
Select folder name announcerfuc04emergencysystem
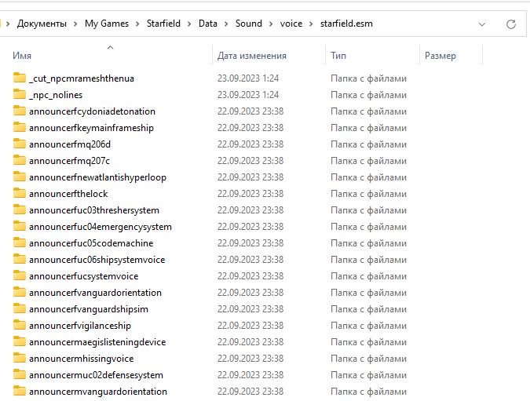point(101,227)
